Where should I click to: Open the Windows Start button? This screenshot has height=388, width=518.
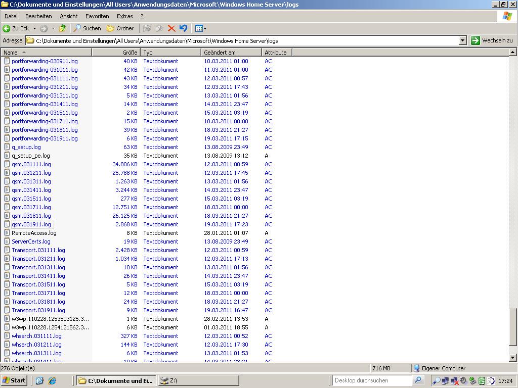coord(14,380)
